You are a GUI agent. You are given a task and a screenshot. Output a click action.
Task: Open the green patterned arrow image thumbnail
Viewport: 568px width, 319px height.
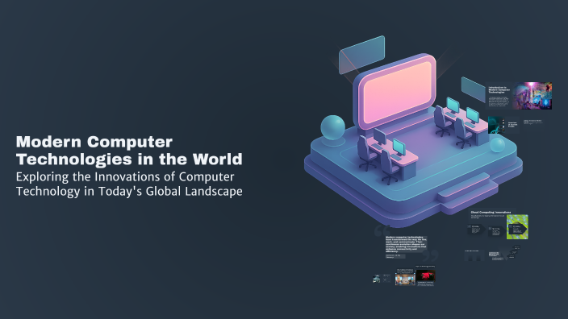[517, 227]
